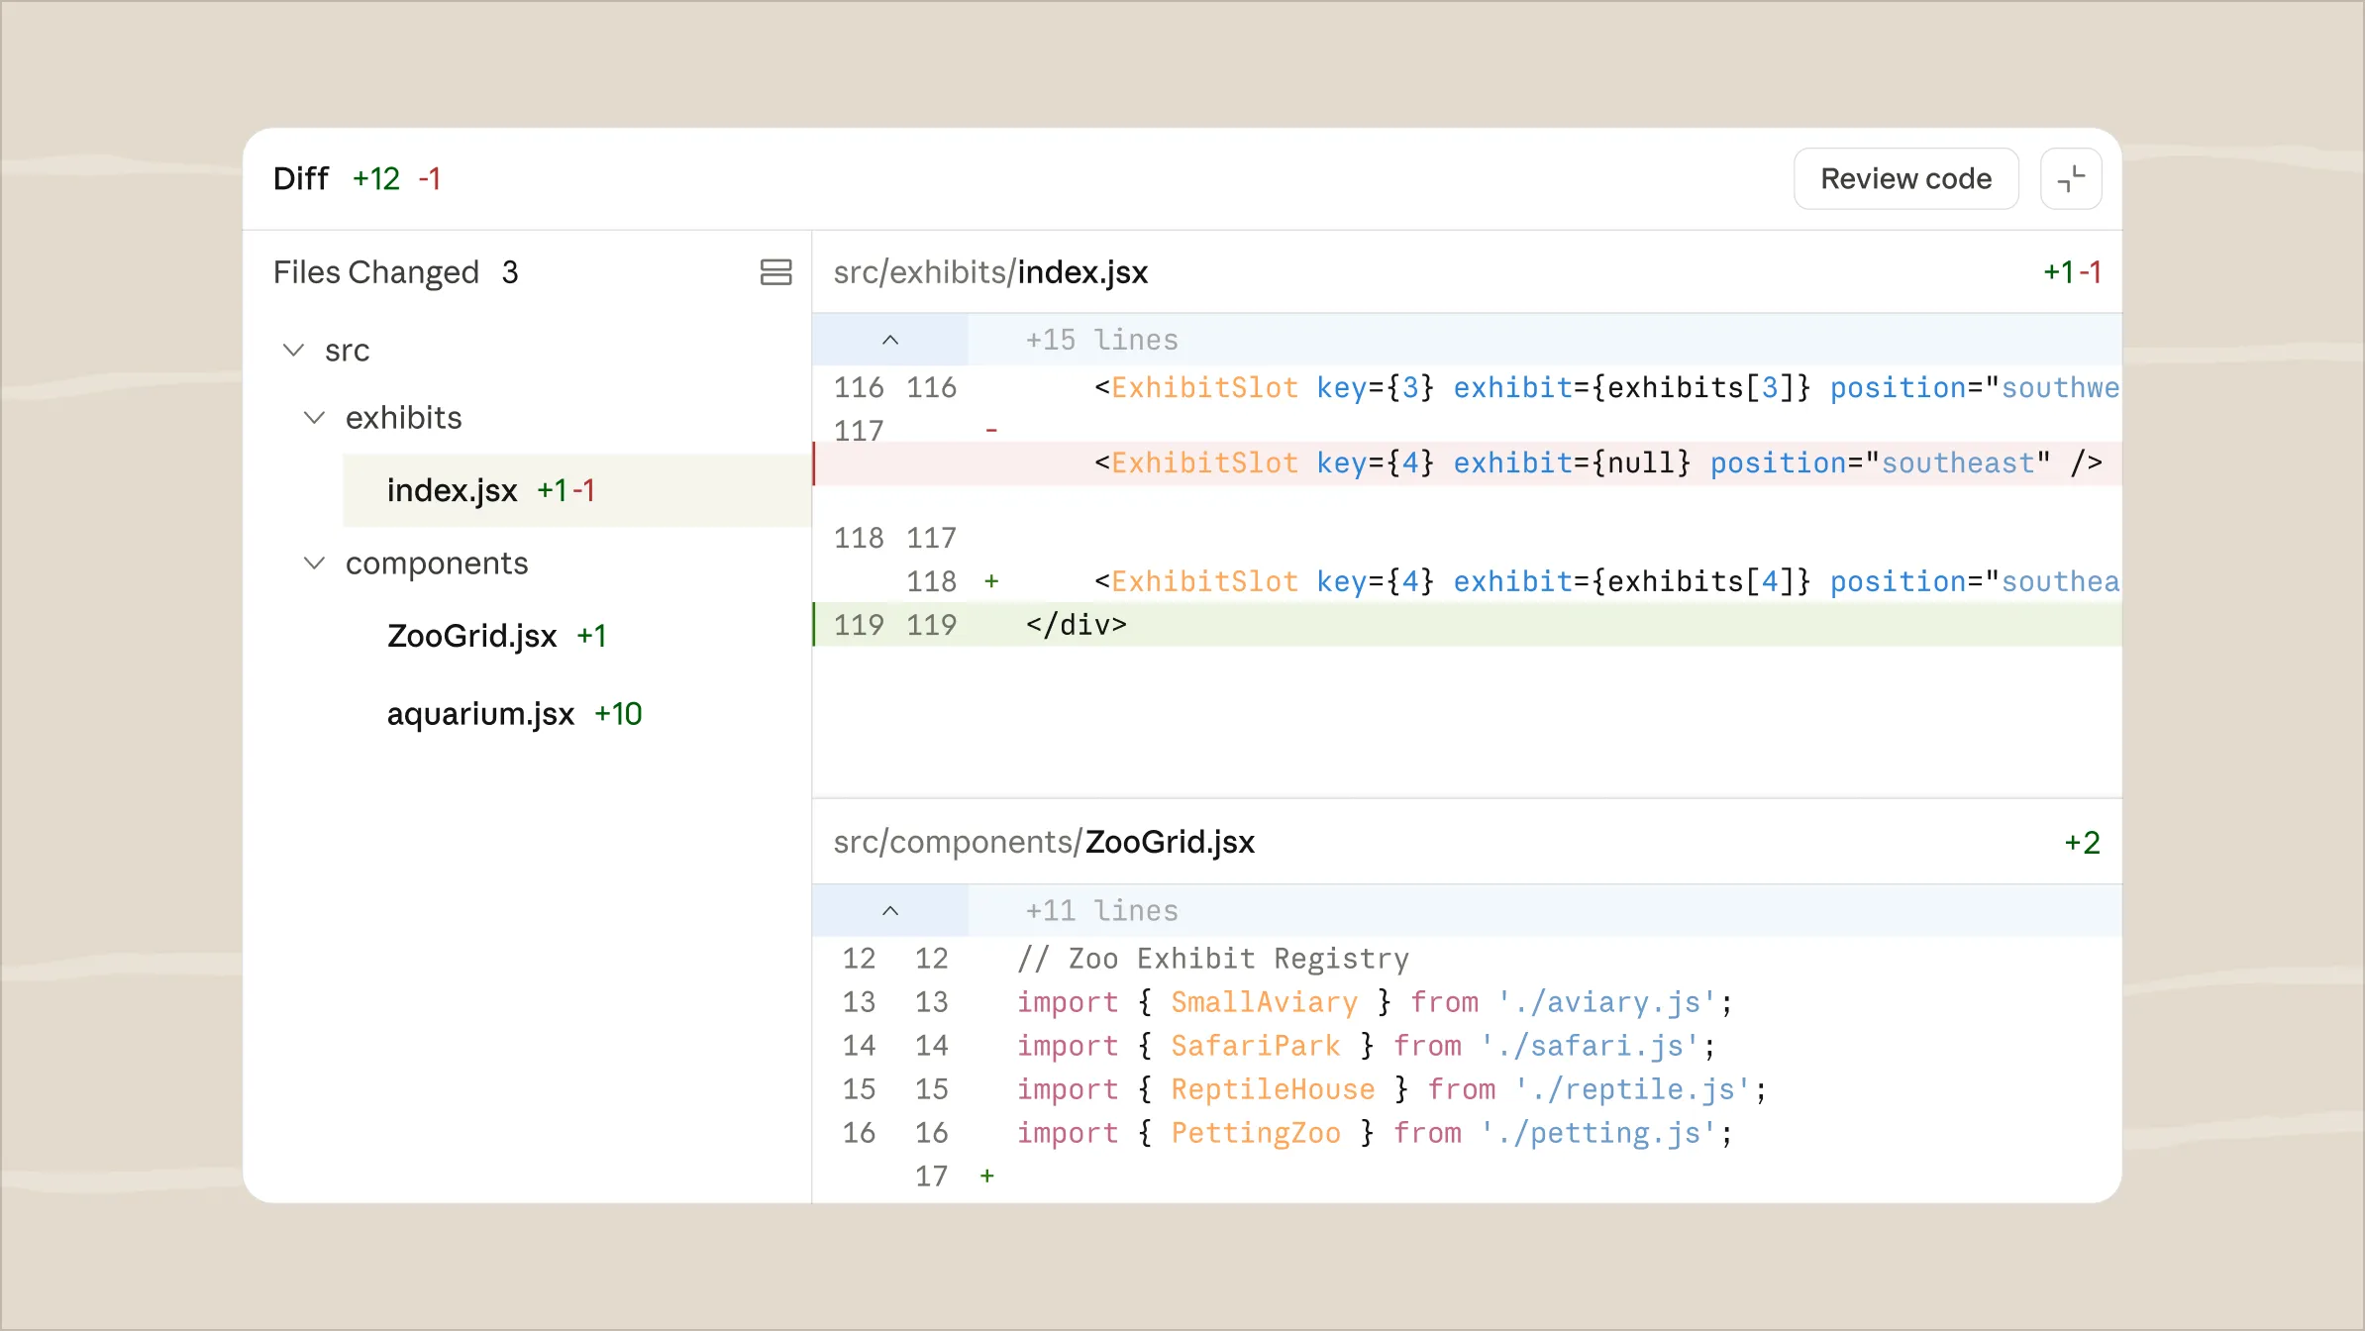Click the src/exhibits/index.jsx file header
2365x1331 pixels.
coord(990,272)
